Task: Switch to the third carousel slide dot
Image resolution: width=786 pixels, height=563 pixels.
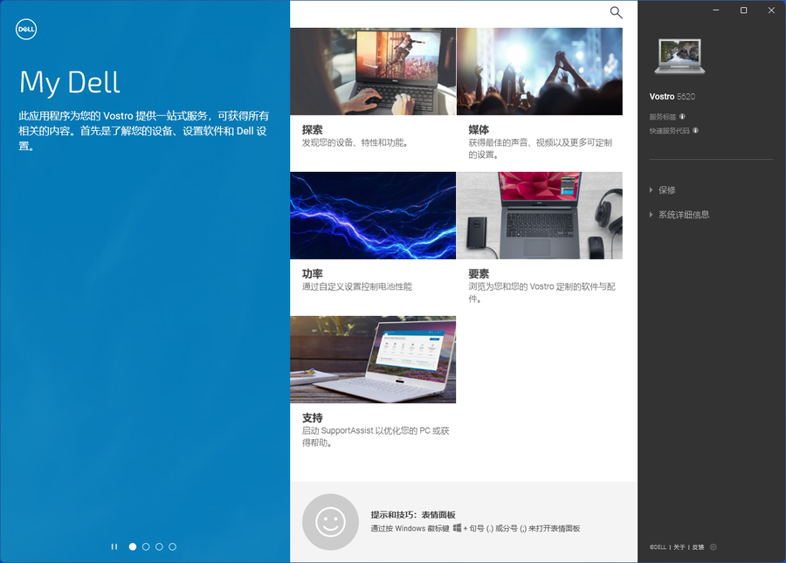Action: (x=159, y=546)
